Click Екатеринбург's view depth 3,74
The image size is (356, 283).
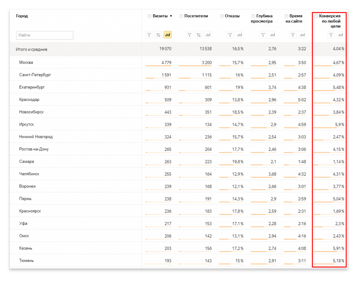(272, 87)
